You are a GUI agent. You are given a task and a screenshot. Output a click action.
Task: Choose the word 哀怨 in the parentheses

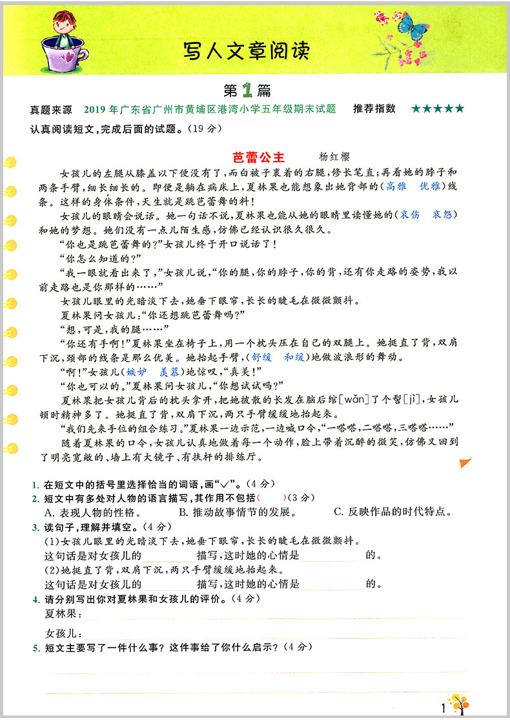point(443,215)
